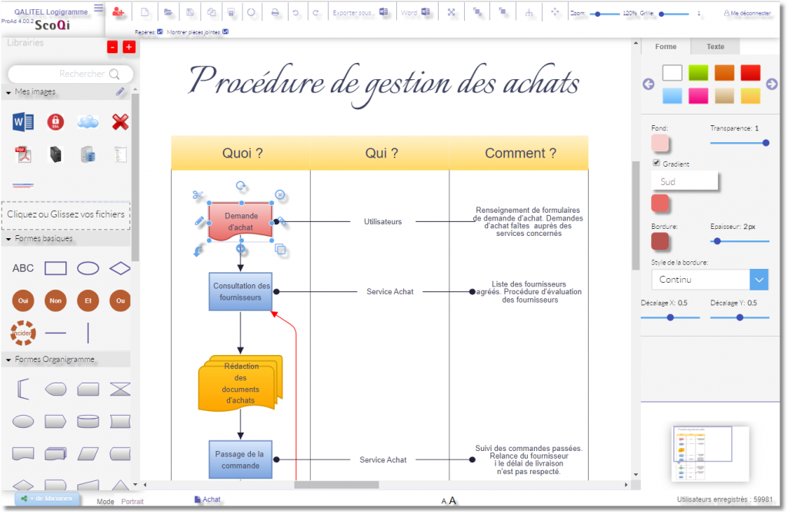Image resolution: width=788 pixels, height=514 pixels.
Task: Select the green color swatch
Action: 698,73
